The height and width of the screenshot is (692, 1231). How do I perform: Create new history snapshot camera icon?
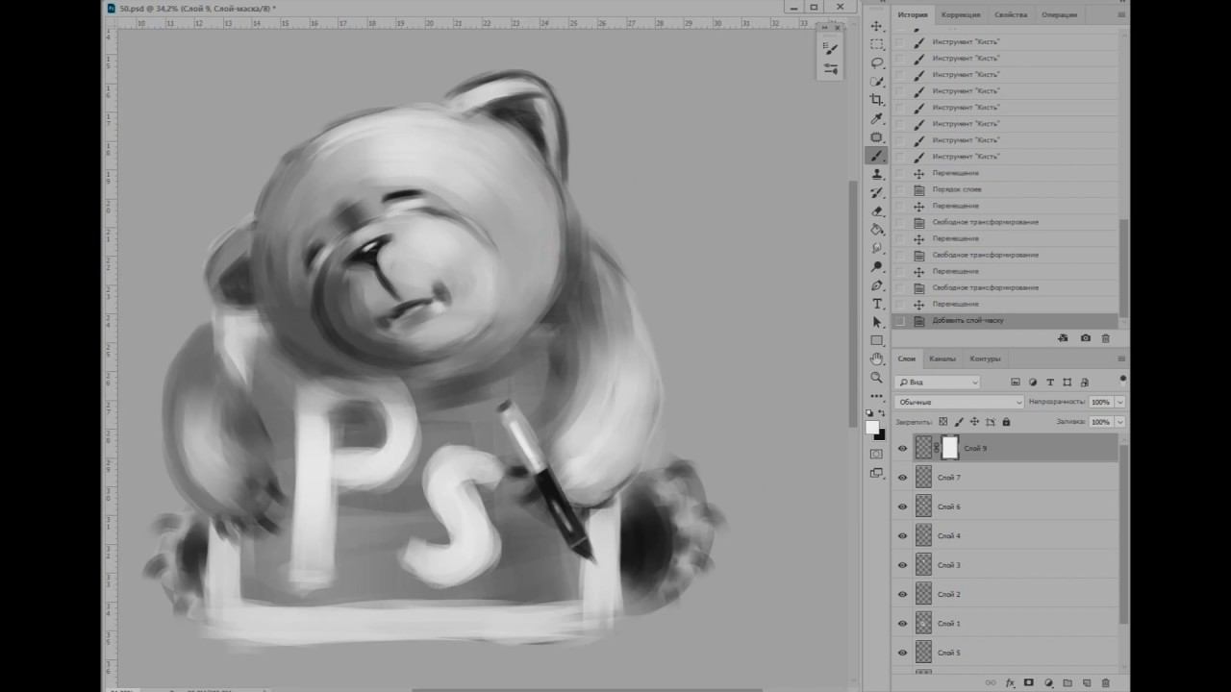point(1086,338)
